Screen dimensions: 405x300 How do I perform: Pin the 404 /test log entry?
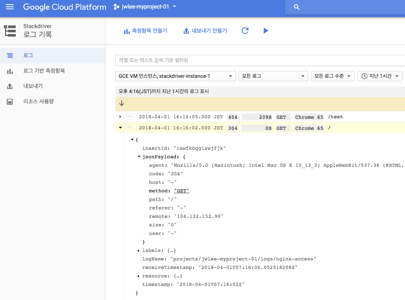click(130, 117)
